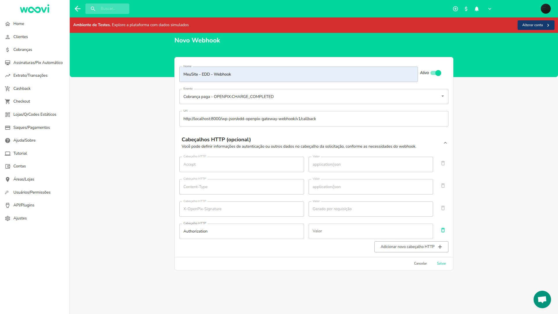The image size is (558, 314).
Task: Delete the Accept header row
Action: click(443, 163)
